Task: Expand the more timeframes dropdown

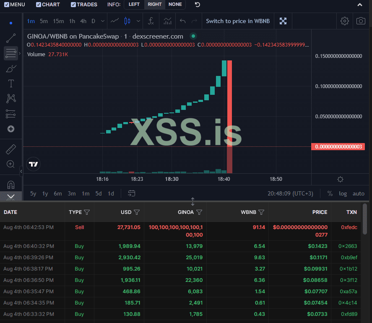Action: click(102, 21)
